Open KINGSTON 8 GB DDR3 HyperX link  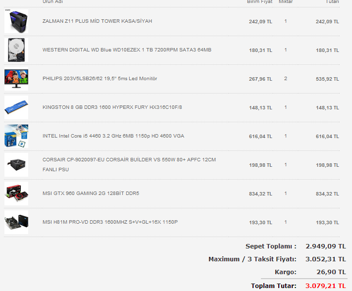112,107
